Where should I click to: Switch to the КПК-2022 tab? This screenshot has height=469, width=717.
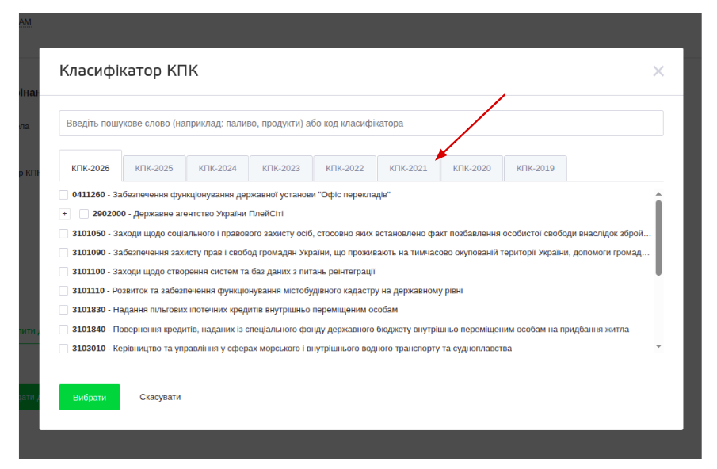(344, 168)
